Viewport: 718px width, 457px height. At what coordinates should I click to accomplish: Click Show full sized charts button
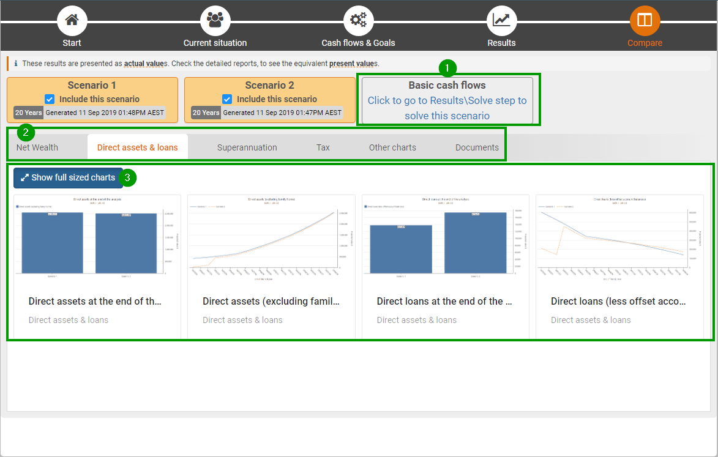pos(68,177)
